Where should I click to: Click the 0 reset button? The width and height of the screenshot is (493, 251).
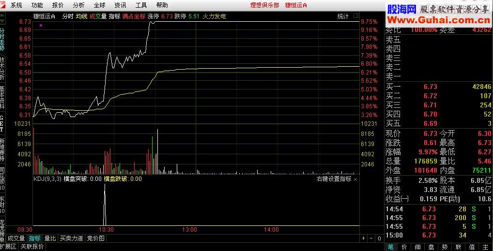pyautogui.click(x=379, y=238)
